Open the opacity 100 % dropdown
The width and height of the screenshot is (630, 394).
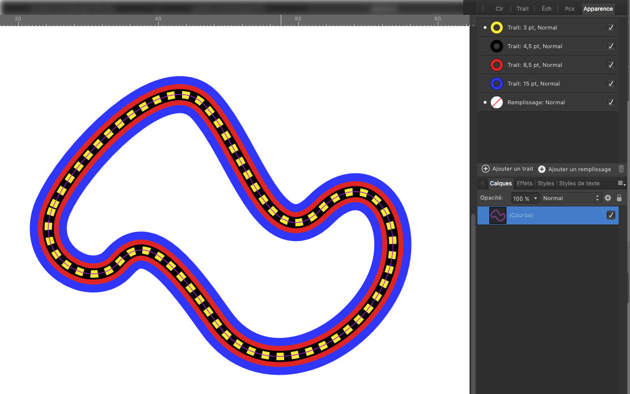point(525,198)
